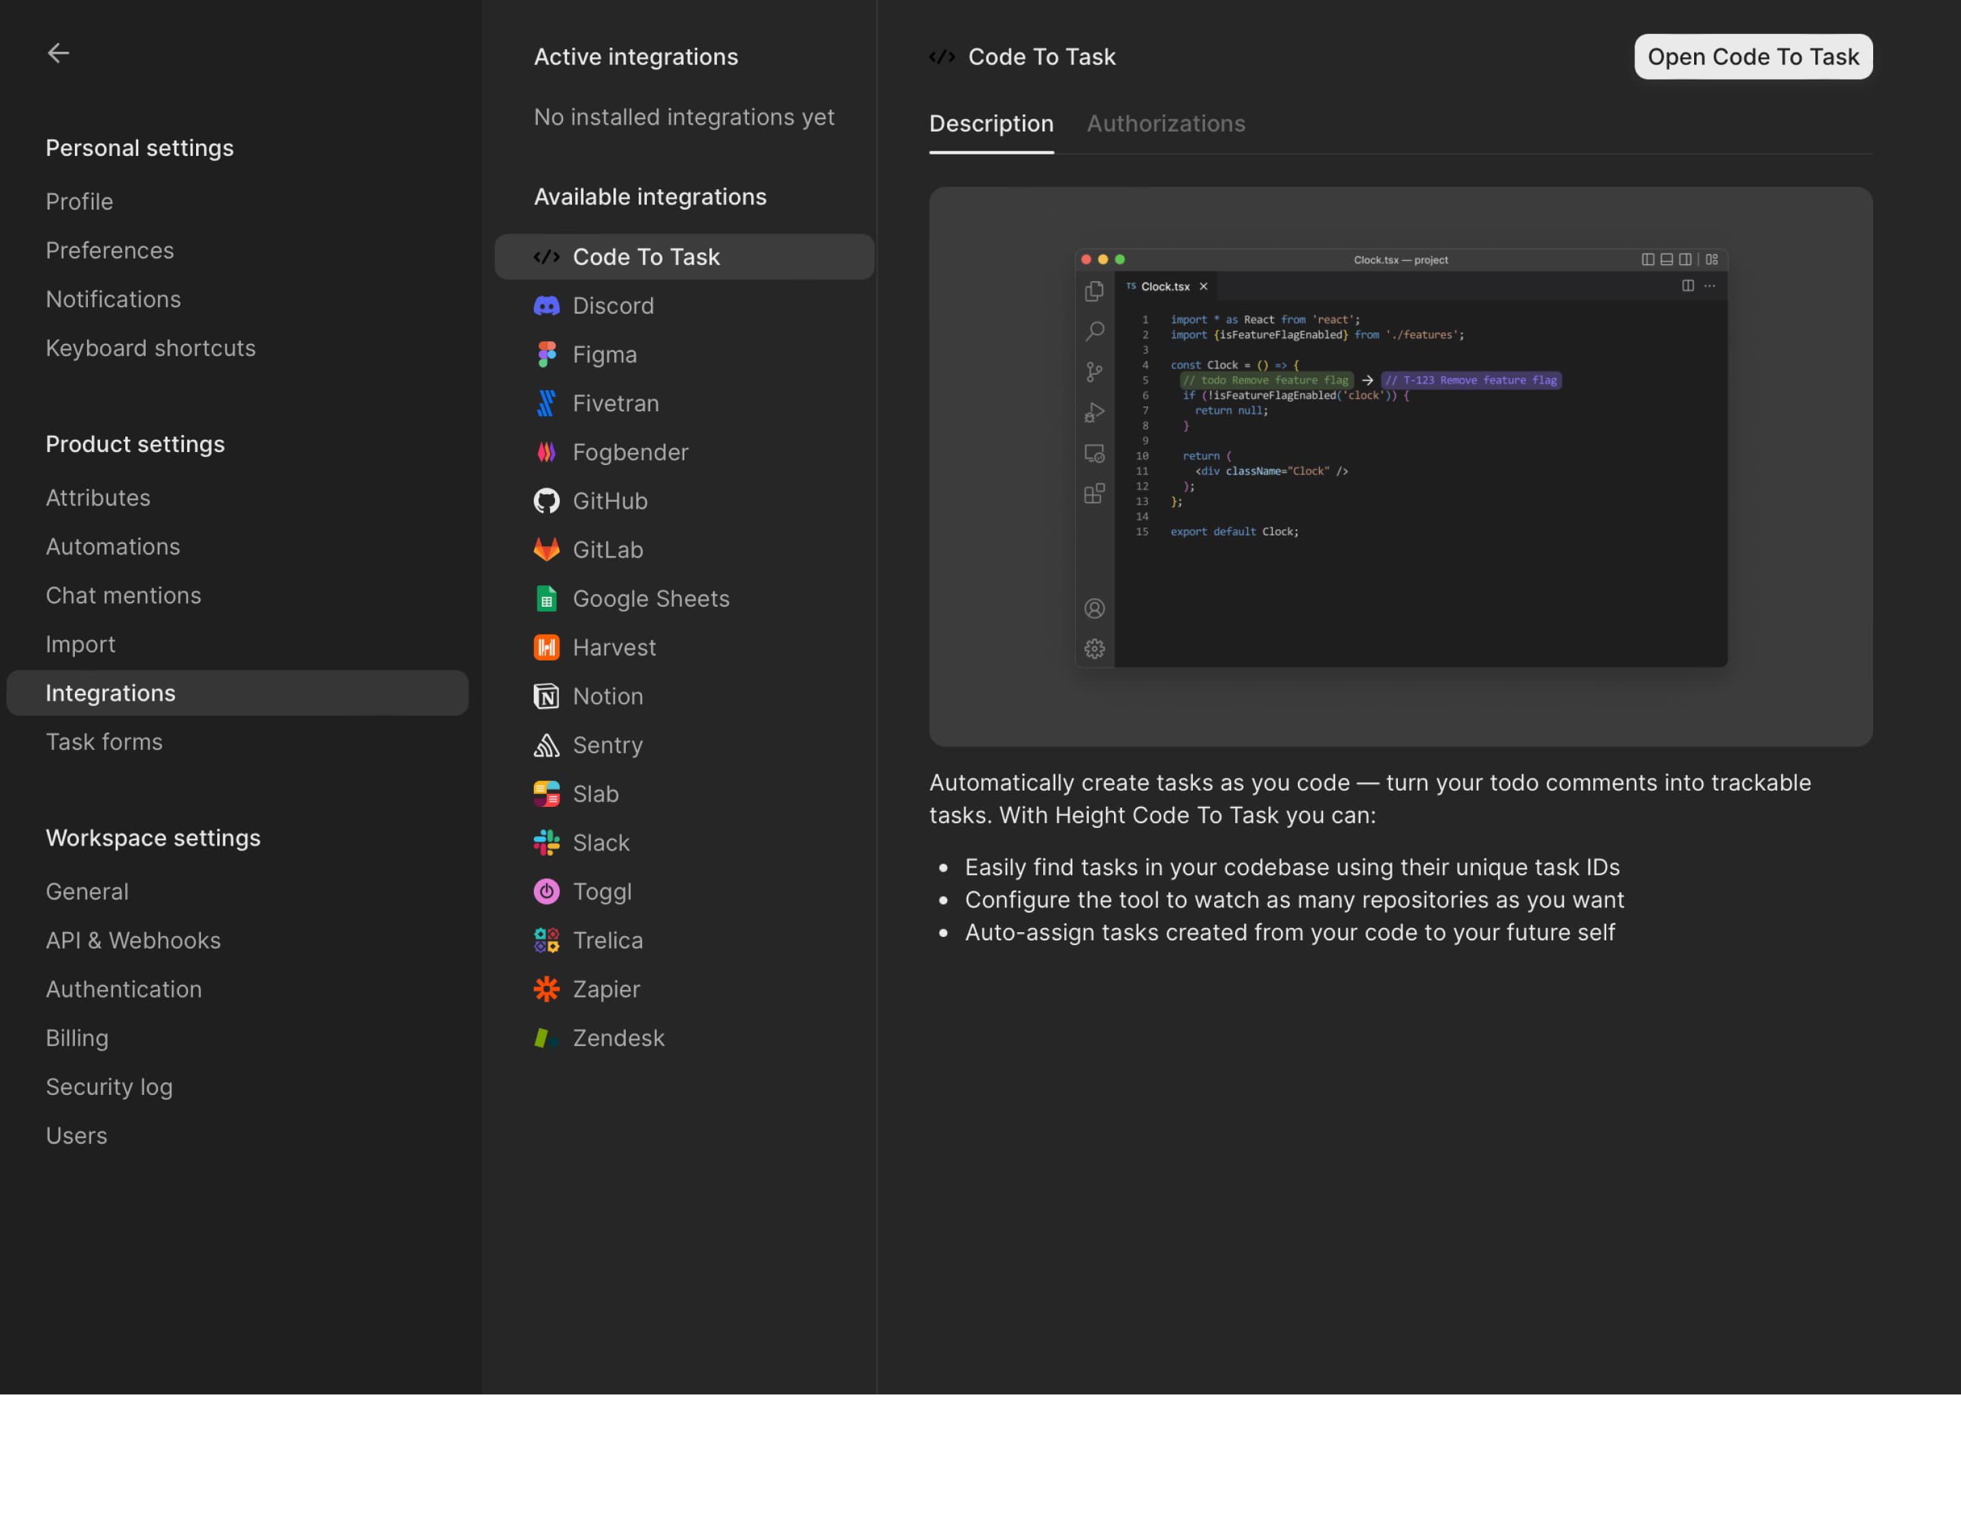The image size is (1961, 1532).
Task: Click the Toggl pink icon
Action: pos(546,892)
